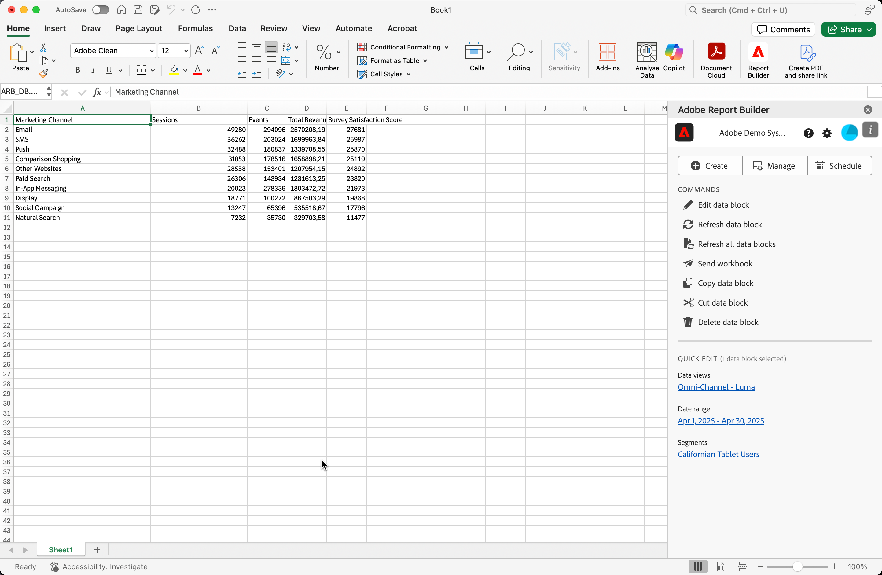Image resolution: width=882 pixels, height=575 pixels.
Task: Open Report Builder settings gear
Action: point(827,133)
